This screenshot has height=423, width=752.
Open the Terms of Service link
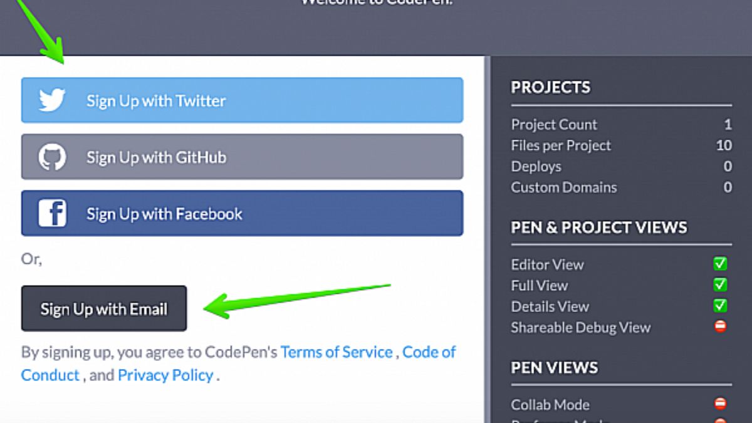(337, 352)
